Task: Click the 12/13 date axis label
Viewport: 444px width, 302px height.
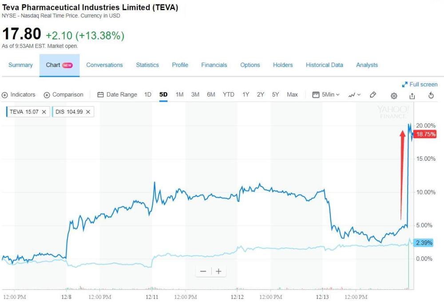Action: tap(322, 297)
